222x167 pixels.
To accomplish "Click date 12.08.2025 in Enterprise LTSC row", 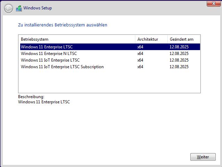I will [x=179, y=47].
